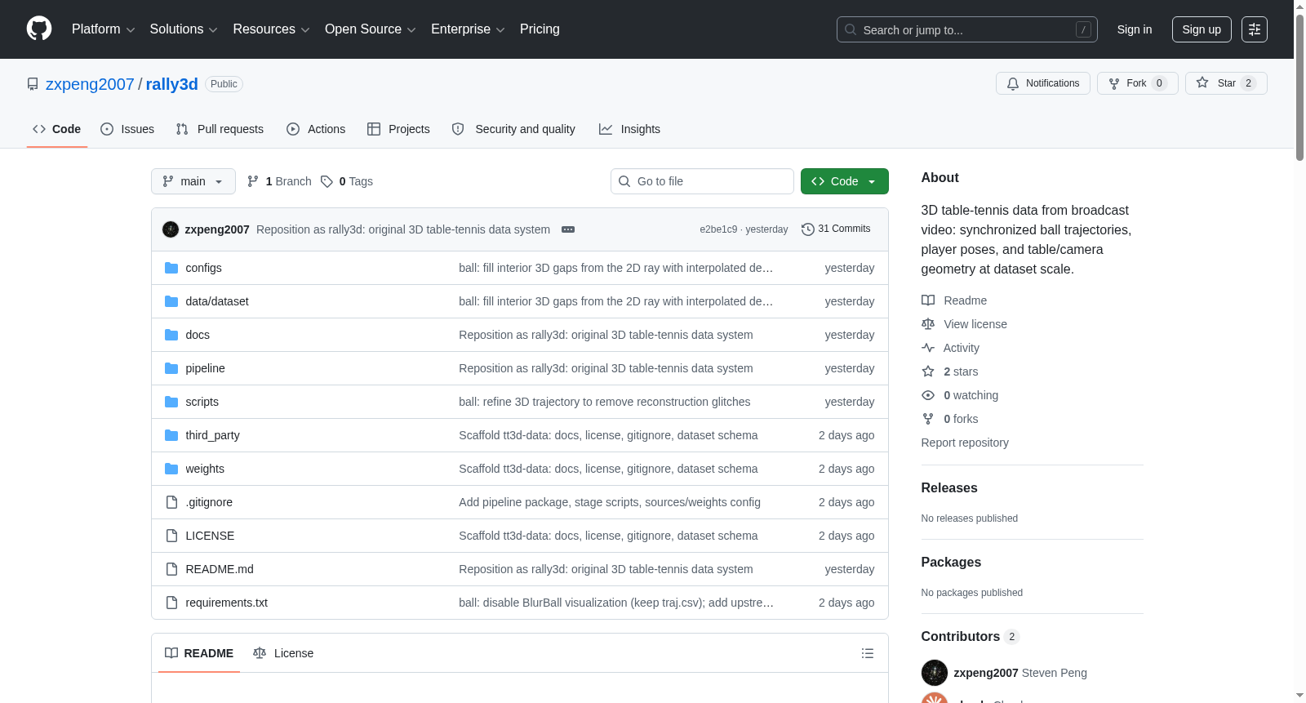Open the main branch selector dropdown
This screenshot has height=703, width=1306.
pos(193,181)
